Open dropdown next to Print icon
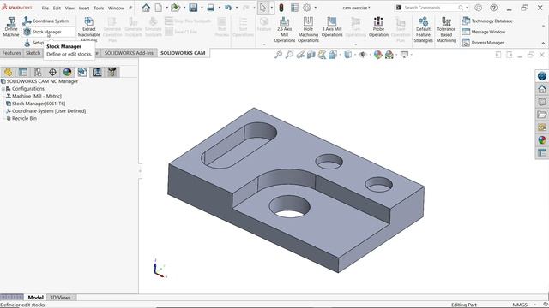Image resolution: width=549 pixels, height=308 pixels. click(220, 8)
